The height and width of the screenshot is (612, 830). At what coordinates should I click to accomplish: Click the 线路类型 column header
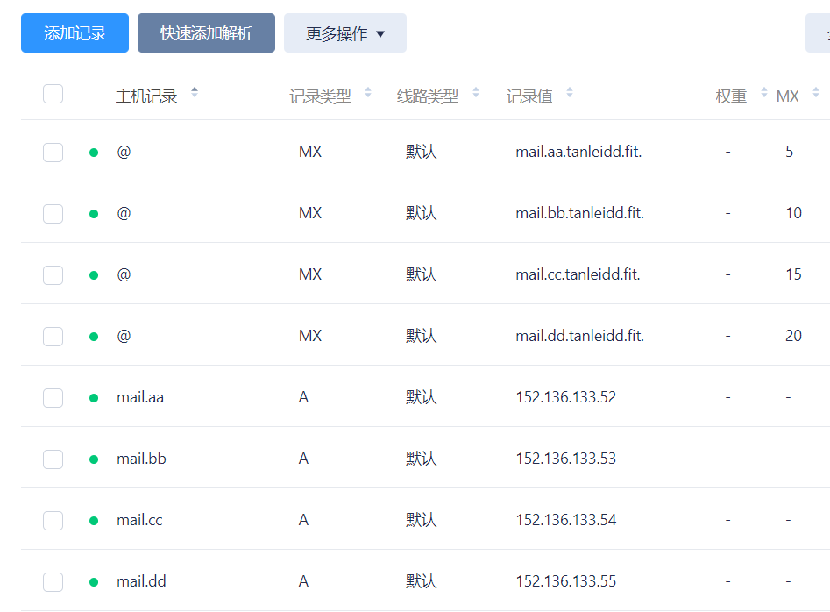click(x=428, y=96)
